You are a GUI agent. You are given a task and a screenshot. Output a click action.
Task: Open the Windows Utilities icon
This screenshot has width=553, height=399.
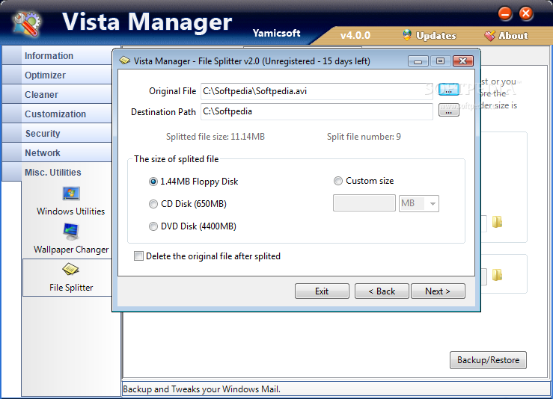coord(71,194)
